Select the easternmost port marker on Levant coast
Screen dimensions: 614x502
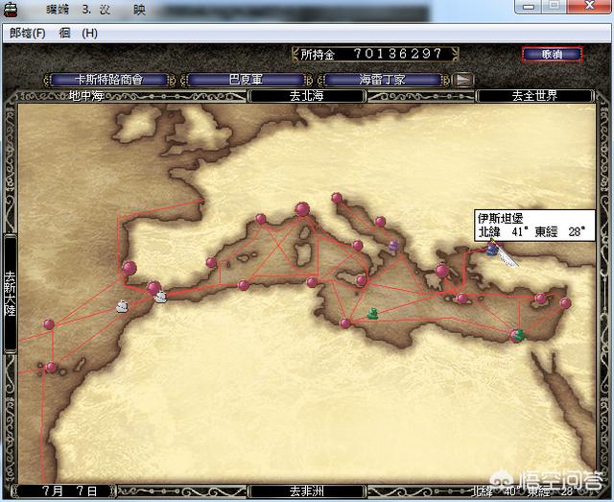[x=565, y=303]
